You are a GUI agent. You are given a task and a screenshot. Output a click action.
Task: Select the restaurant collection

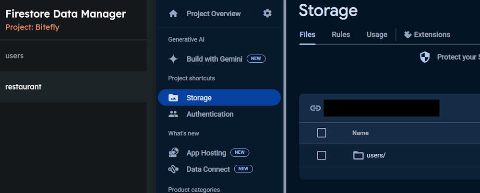click(23, 87)
